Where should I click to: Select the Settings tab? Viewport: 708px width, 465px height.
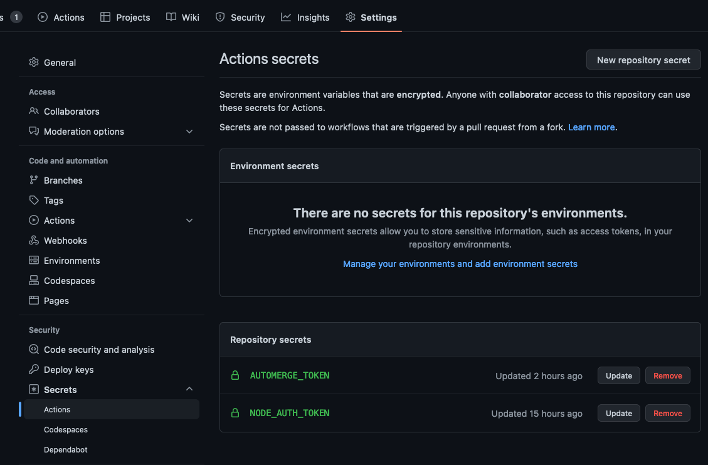click(x=371, y=17)
